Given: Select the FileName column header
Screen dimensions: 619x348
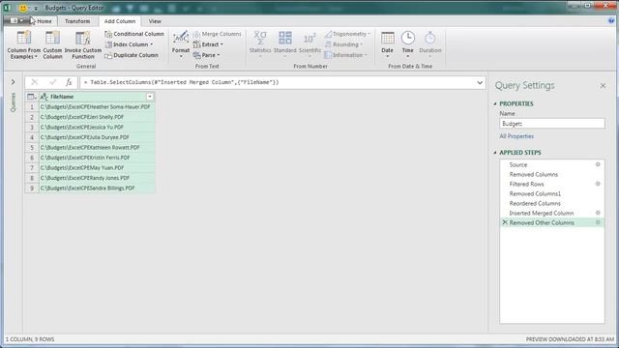Looking at the screenshot, I should 97,97.
